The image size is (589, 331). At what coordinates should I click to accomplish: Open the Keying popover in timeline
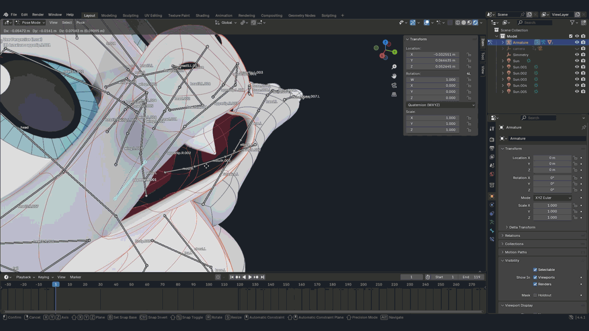click(45, 277)
